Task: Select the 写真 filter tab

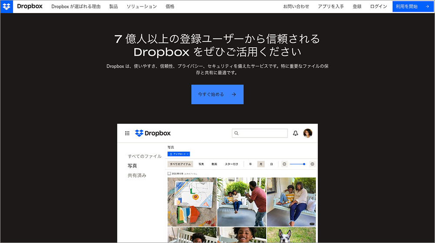Action: coord(201,164)
